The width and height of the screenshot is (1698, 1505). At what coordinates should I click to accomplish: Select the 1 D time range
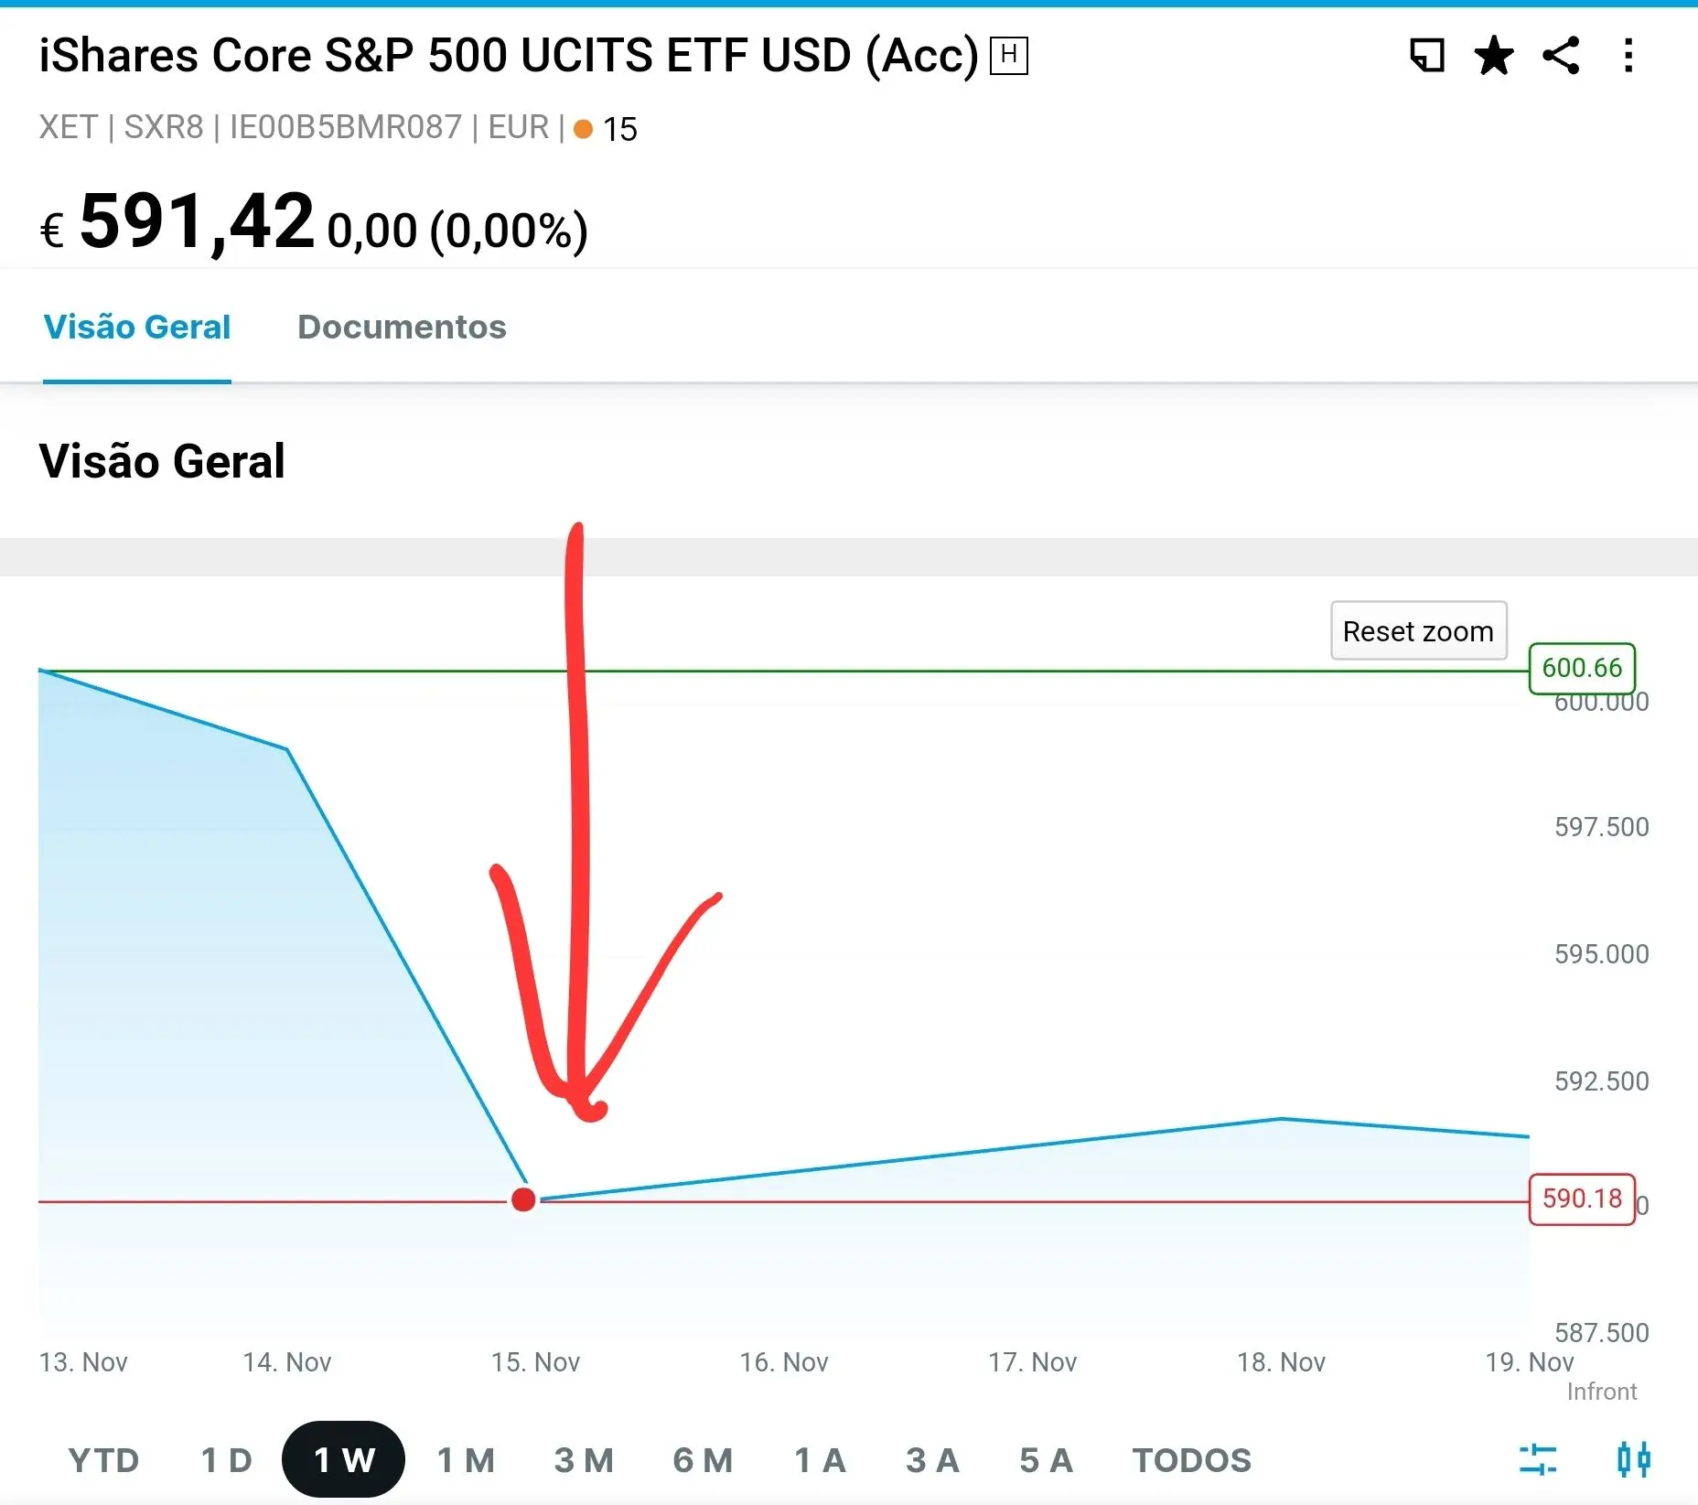pos(226,1460)
